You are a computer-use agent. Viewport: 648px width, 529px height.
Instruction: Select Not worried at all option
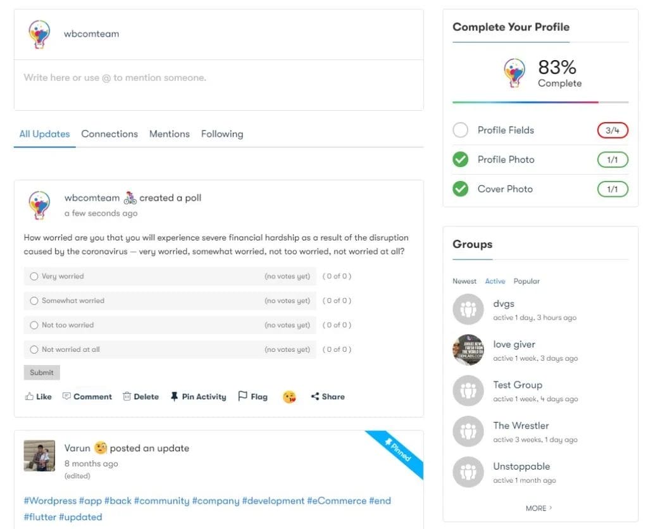click(x=34, y=349)
